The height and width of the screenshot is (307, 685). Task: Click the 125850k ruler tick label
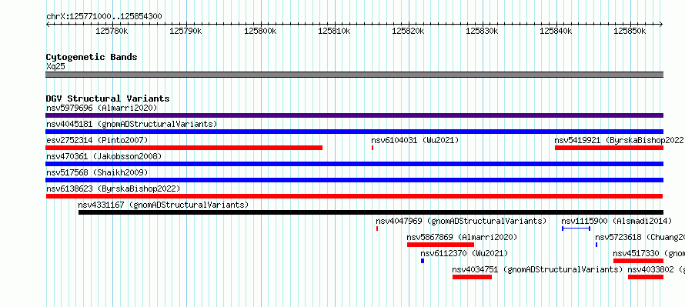click(x=630, y=31)
